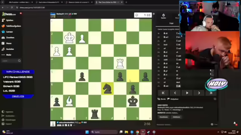This screenshot has height=135, width=241.
Task: Open Taktikaufgaben in the sidebar
Action: coord(12,26)
